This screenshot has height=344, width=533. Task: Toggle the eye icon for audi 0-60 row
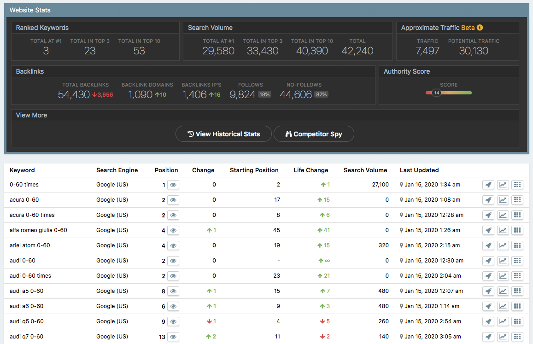click(173, 261)
